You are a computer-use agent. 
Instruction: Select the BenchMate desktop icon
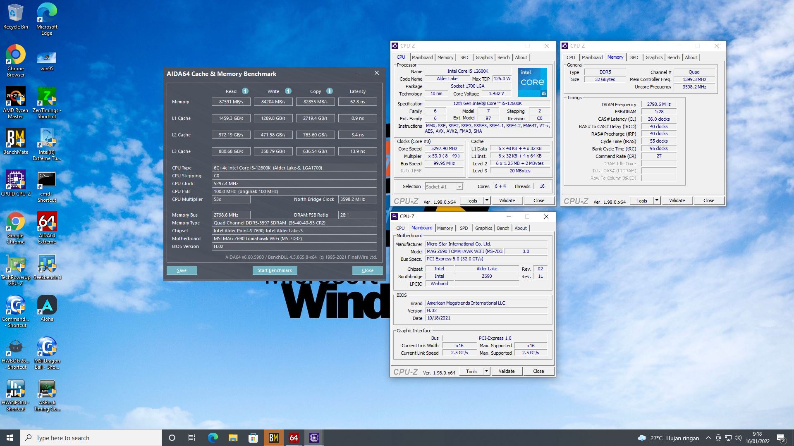[x=16, y=141]
